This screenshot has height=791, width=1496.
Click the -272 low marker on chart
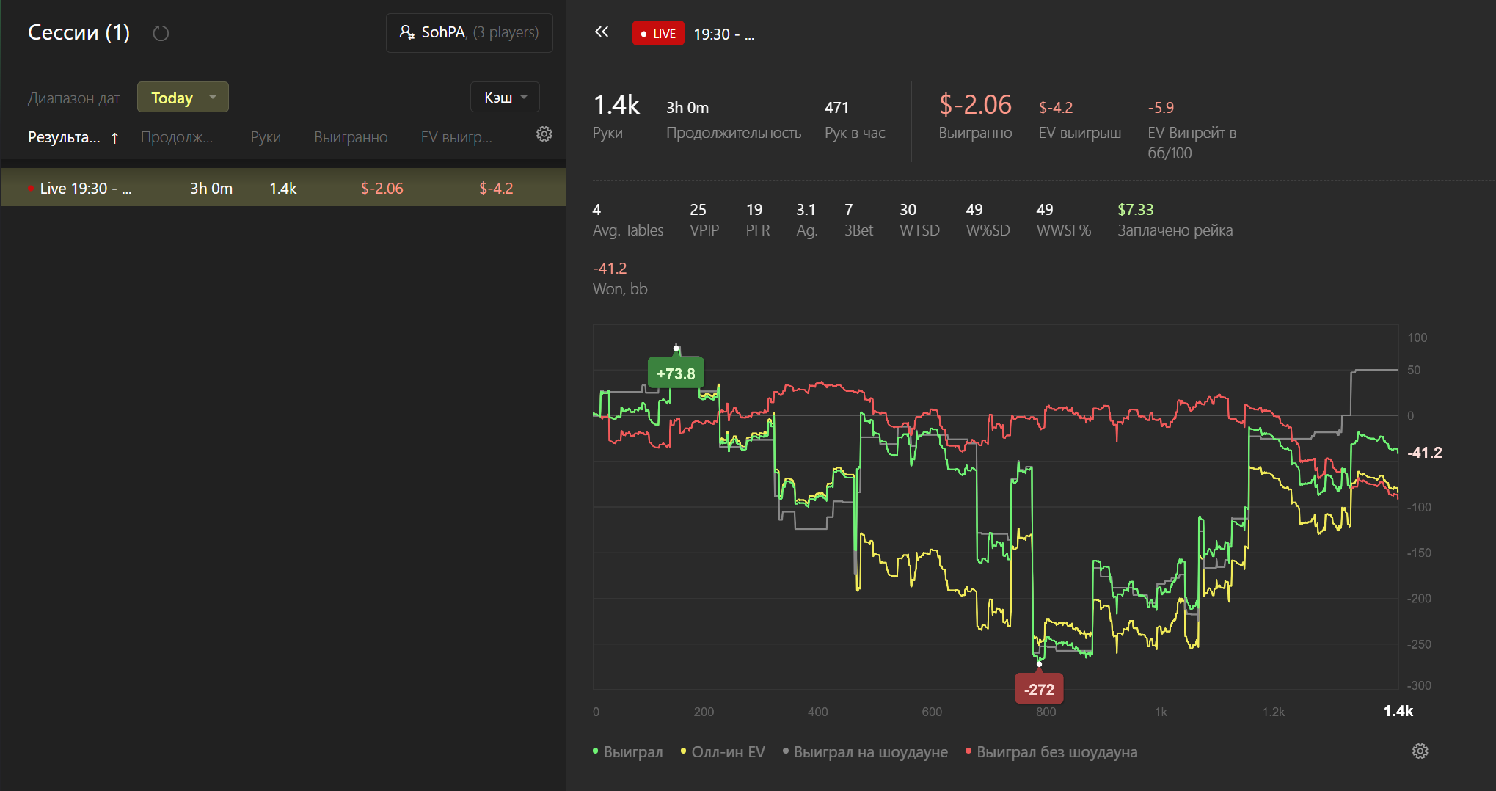[x=1039, y=689]
